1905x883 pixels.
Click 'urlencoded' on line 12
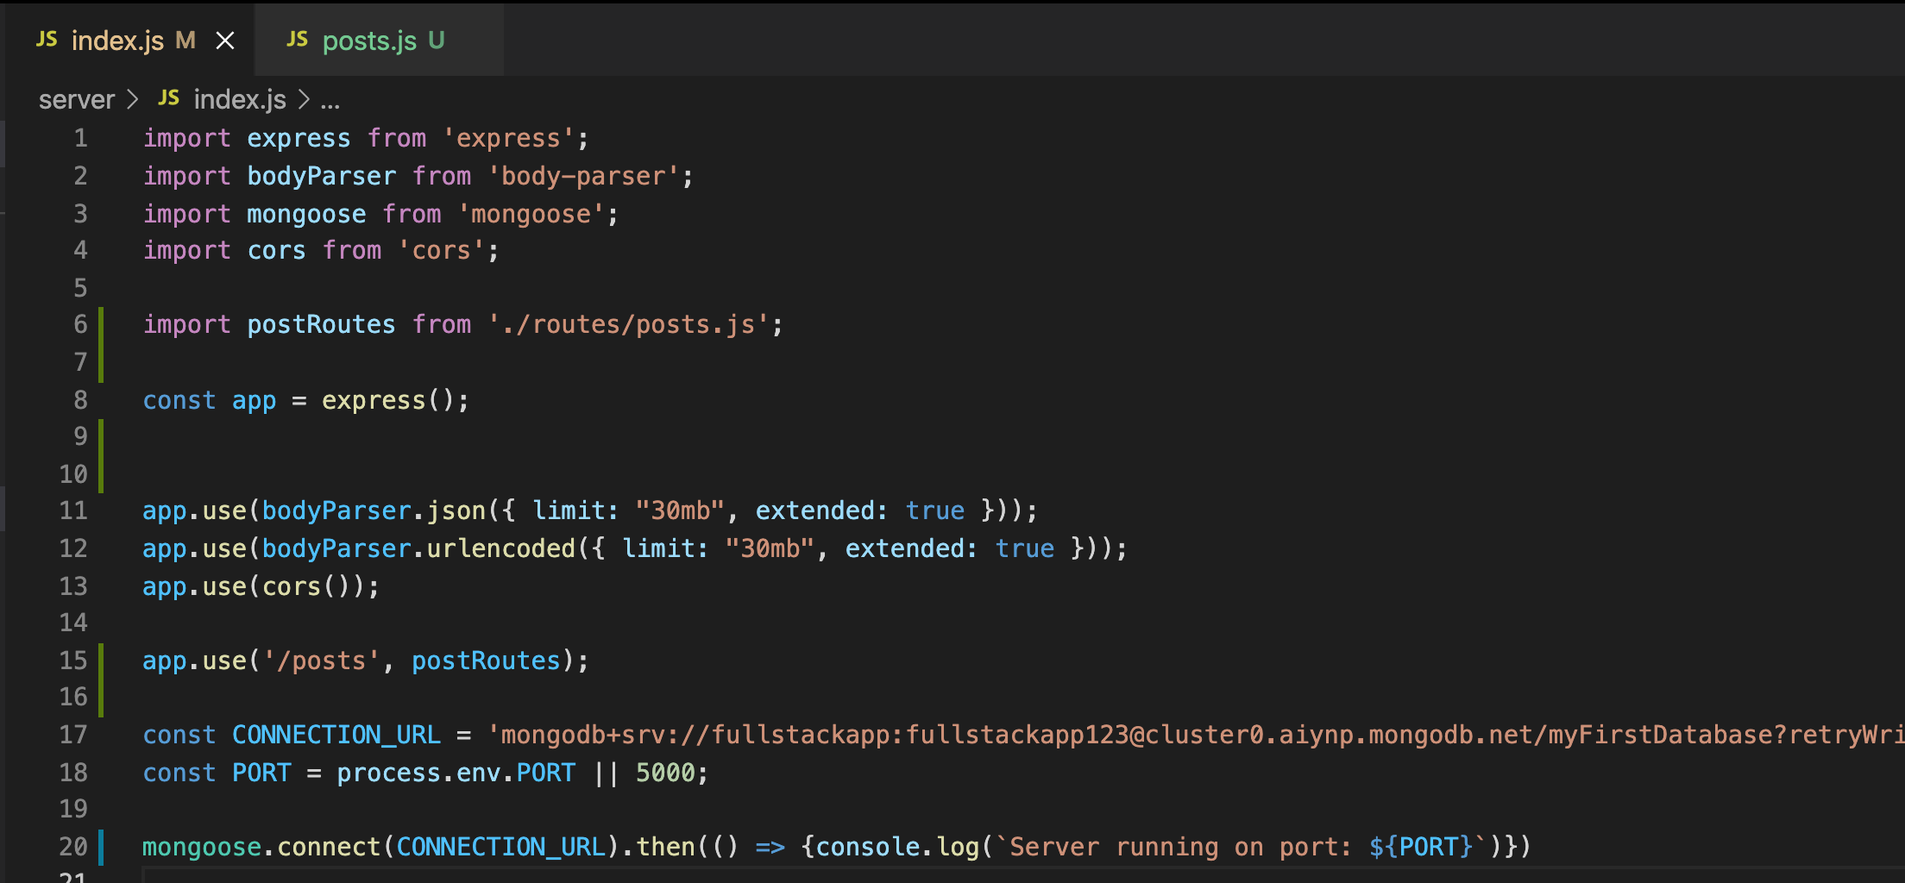click(x=501, y=548)
